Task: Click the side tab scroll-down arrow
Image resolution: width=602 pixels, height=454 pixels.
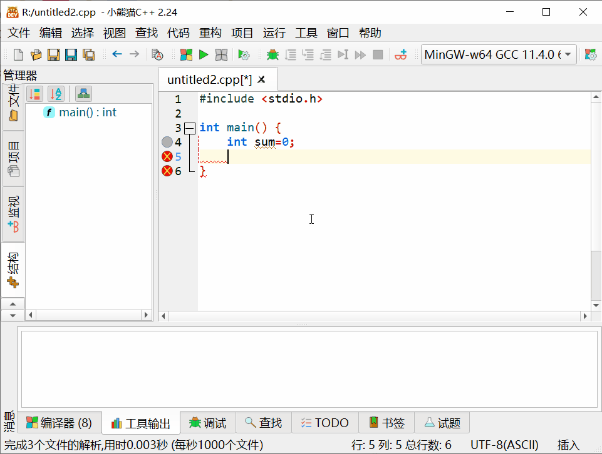Action: tap(13, 316)
